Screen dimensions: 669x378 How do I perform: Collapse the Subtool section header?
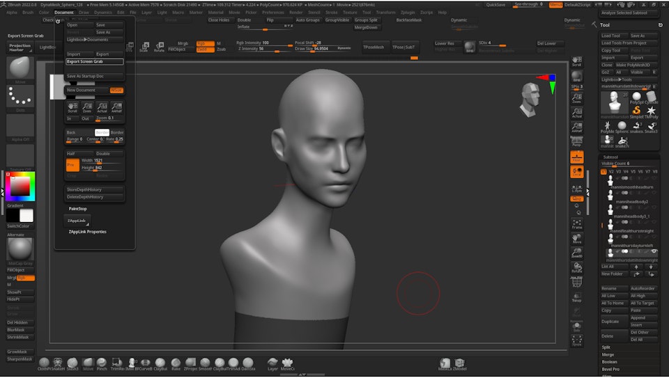pos(610,157)
